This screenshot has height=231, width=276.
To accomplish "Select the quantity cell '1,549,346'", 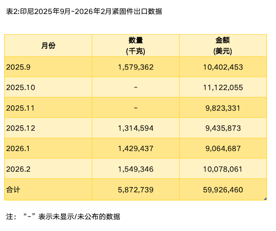I will pyautogui.click(x=135, y=169).
